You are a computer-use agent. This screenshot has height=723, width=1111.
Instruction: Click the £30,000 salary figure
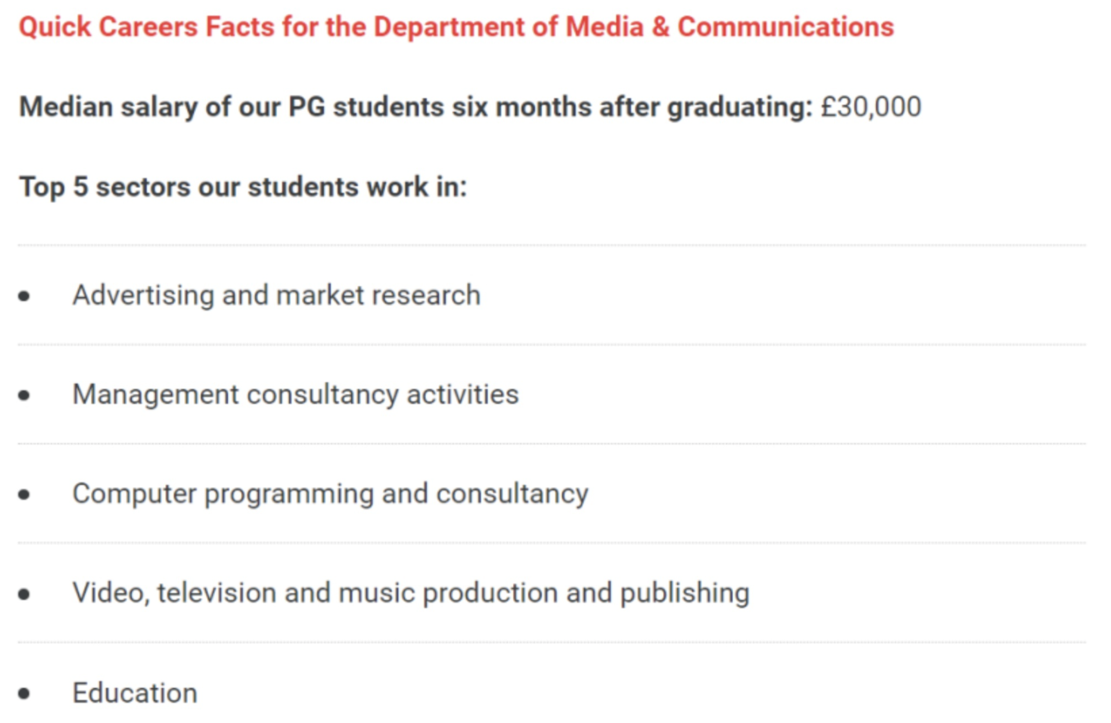pyautogui.click(x=871, y=107)
